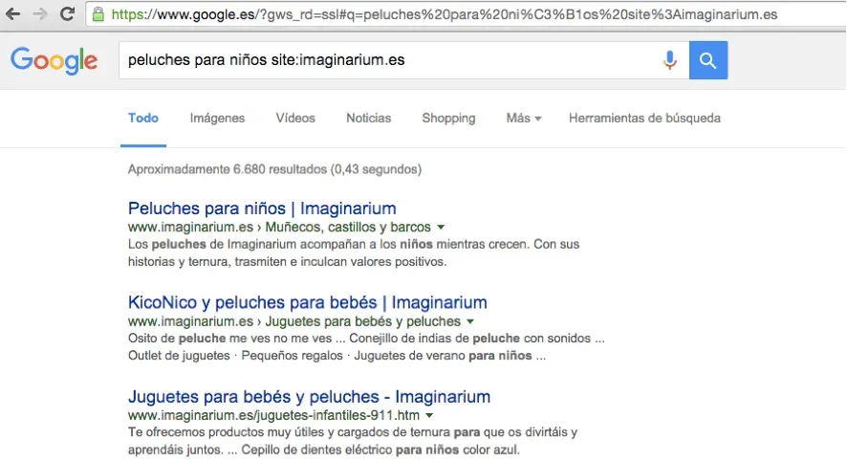The image size is (847, 461).
Task: Focus the browser address bar URL
Action: tap(444, 14)
